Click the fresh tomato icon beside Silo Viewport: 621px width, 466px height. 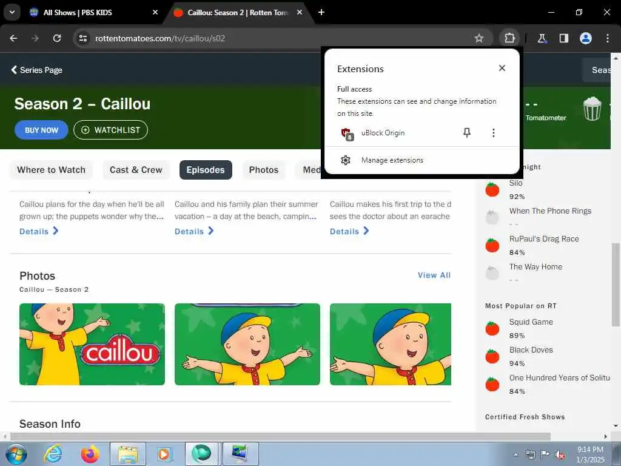[x=492, y=189]
